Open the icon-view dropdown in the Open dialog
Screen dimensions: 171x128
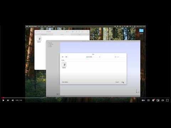point(67,57)
